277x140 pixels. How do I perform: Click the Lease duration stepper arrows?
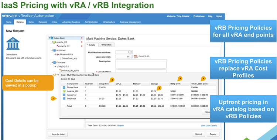131,57
